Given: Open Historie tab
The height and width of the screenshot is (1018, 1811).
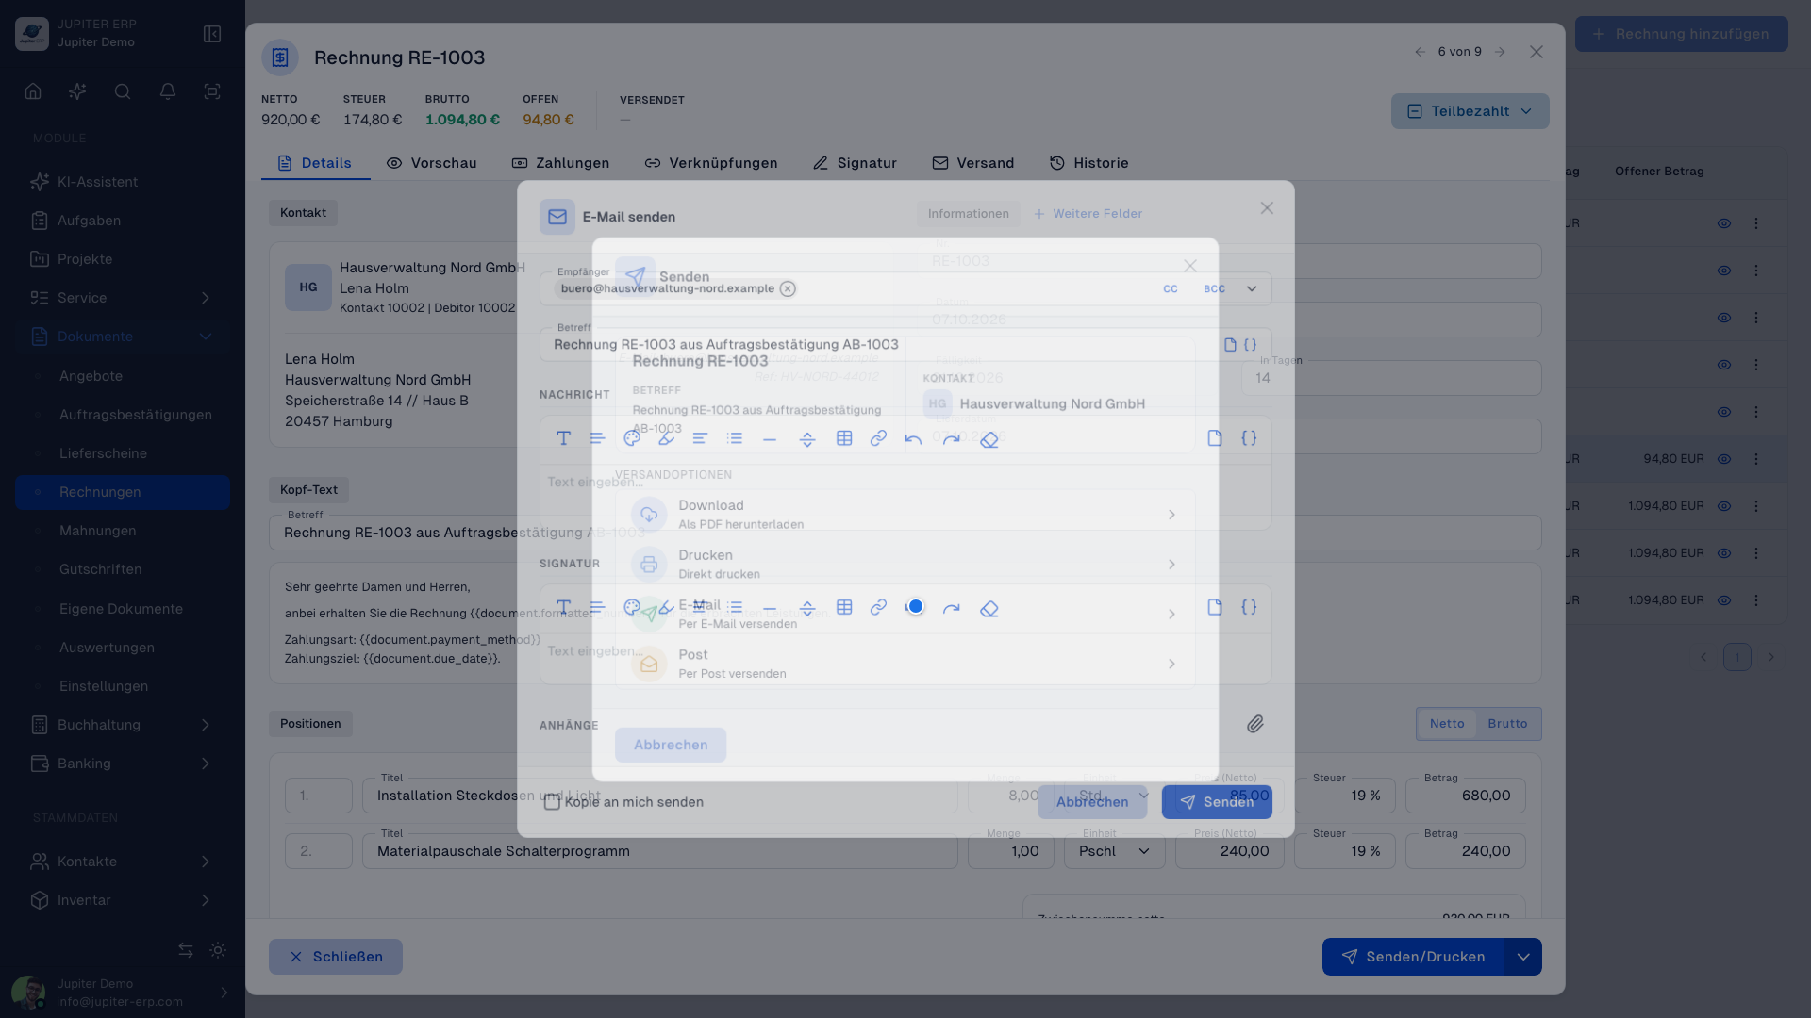Looking at the screenshot, I should click(x=1089, y=163).
